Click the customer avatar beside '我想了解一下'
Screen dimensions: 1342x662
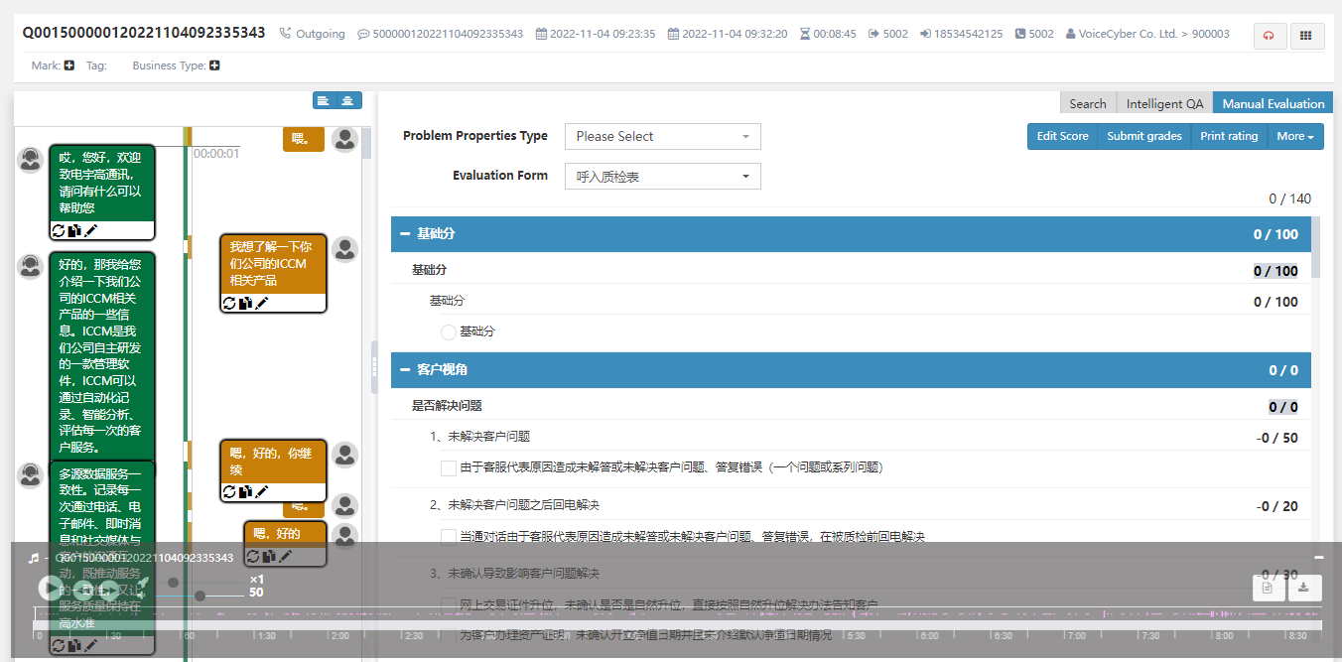click(x=344, y=249)
